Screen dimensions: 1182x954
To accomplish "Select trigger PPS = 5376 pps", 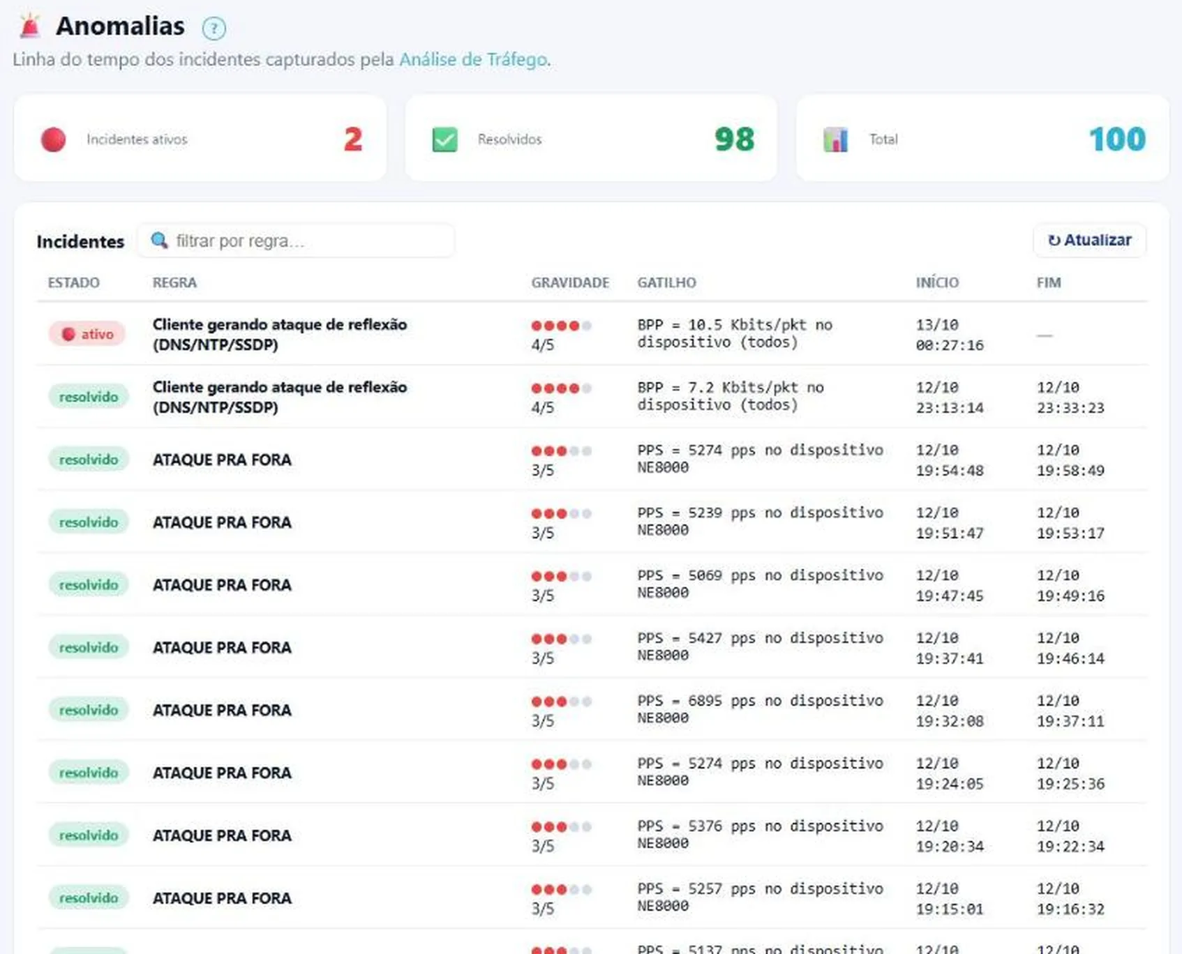I will tap(760, 834).
